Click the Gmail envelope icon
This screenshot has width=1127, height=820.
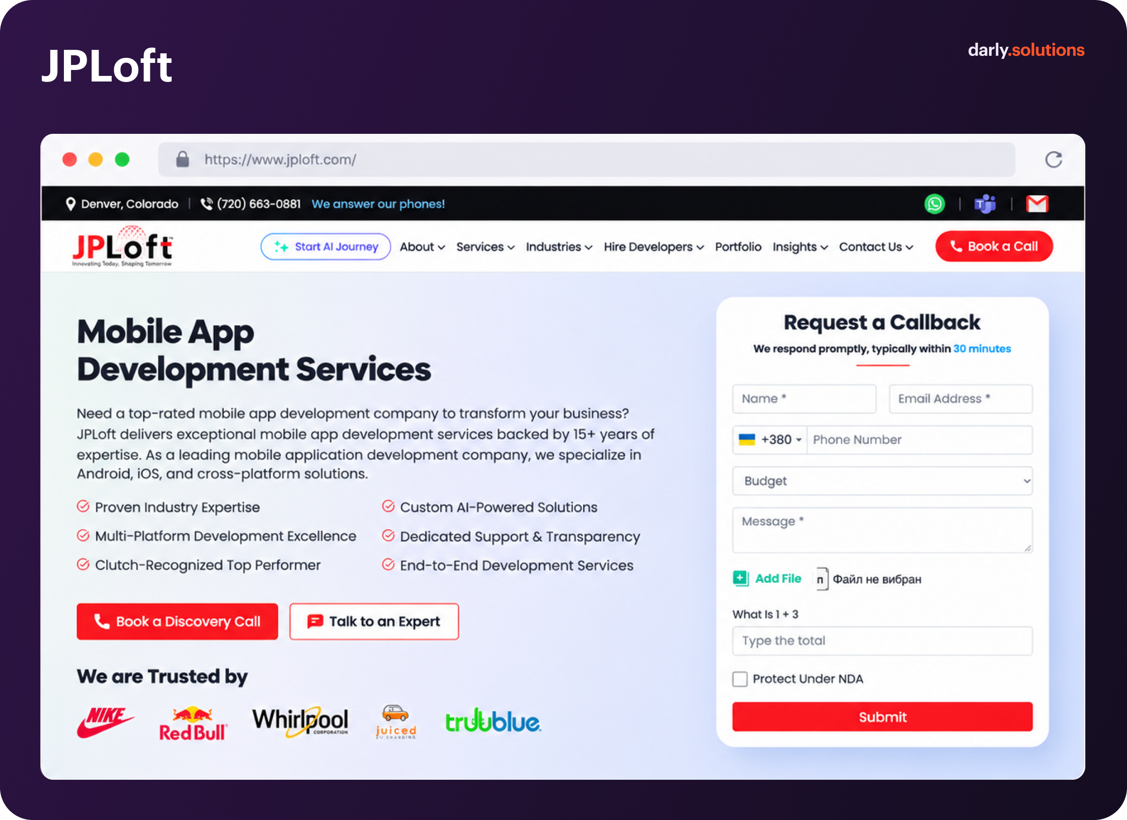pos(1037,204)
